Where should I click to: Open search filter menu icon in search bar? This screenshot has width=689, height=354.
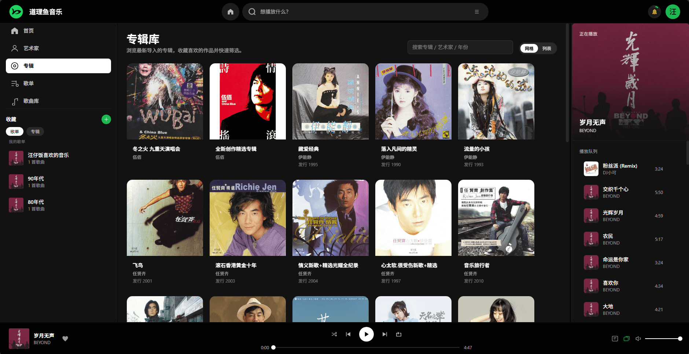pyautogui.click(x=476, y=12)
